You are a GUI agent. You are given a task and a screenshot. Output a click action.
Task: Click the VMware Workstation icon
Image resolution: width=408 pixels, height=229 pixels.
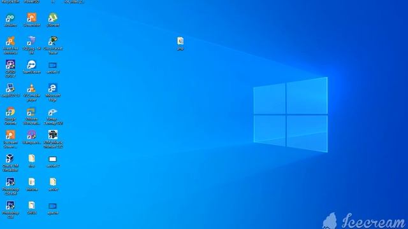[31, 116]
